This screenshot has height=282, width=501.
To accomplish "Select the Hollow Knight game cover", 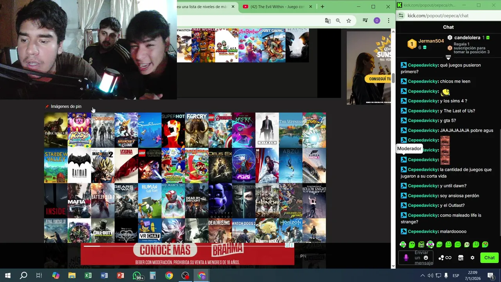I will (314, 201).
